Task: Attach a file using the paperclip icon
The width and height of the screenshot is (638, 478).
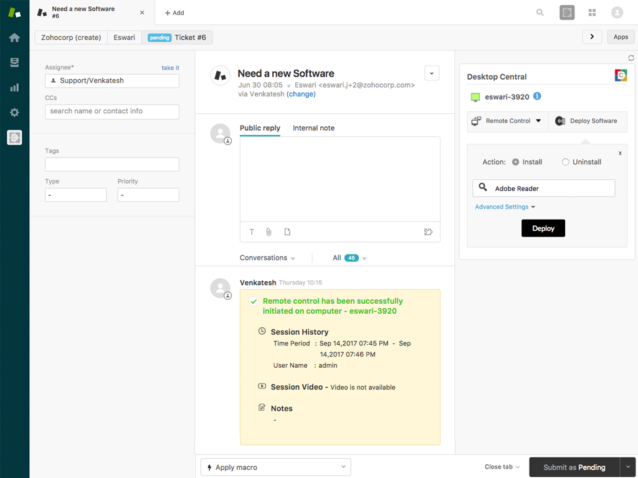Action: [x=269, y=231]
